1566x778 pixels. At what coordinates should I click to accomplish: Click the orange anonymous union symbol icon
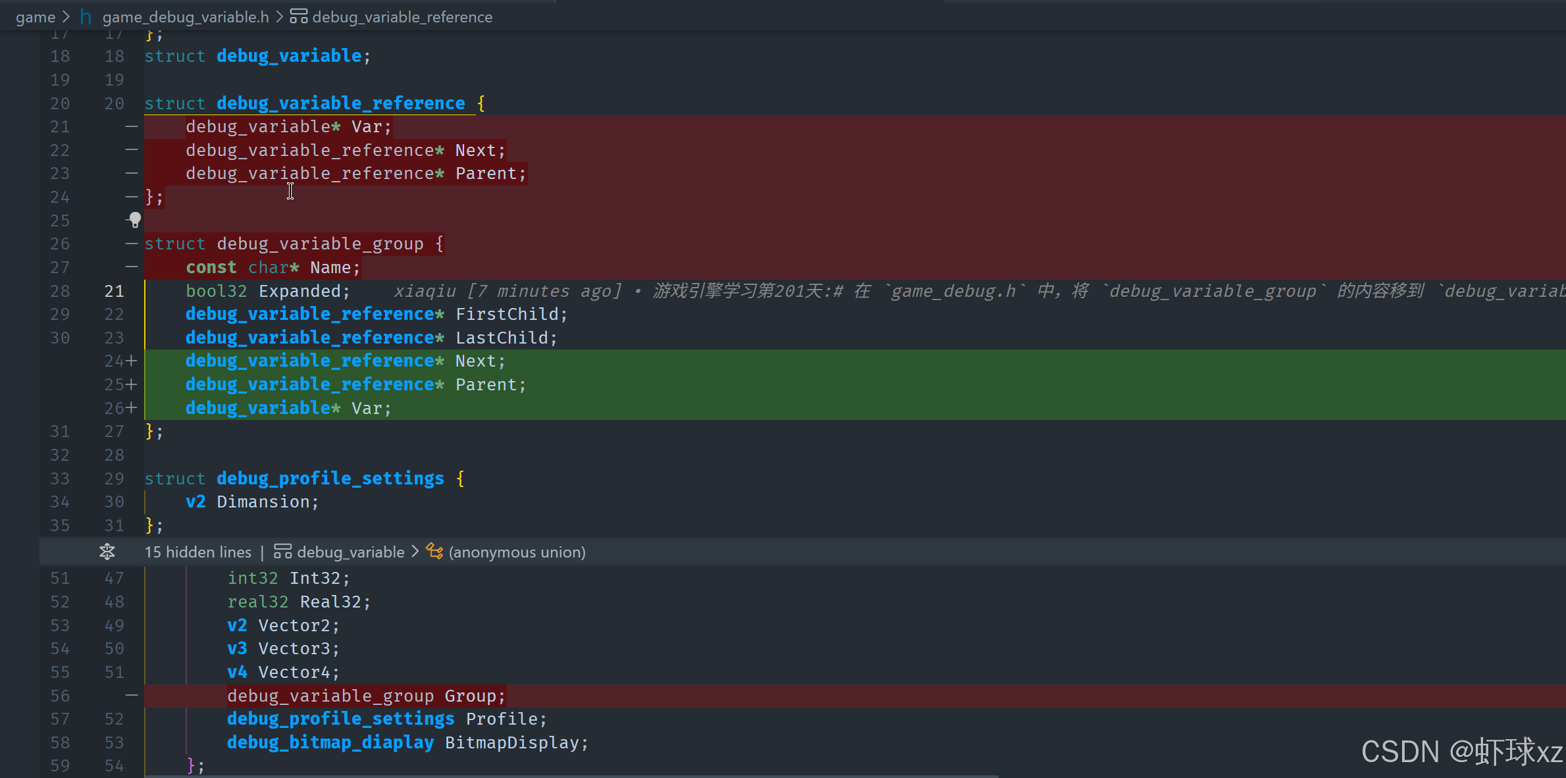[x=434, y=552]
